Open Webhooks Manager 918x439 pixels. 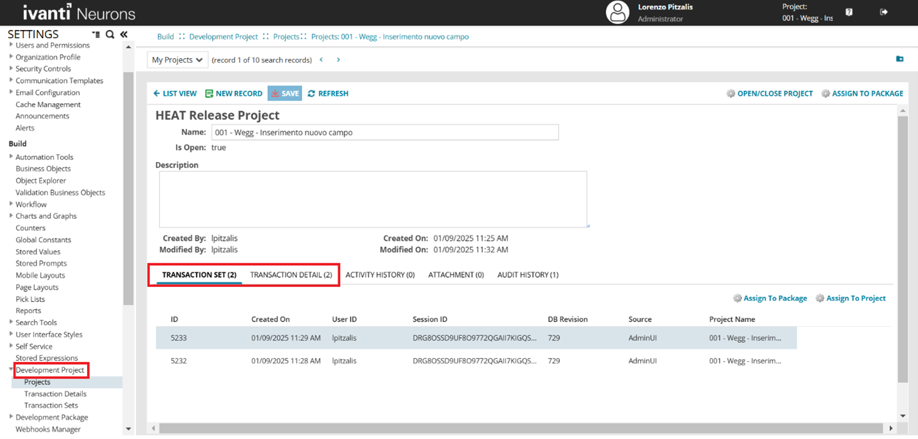[x=48, y=429]
